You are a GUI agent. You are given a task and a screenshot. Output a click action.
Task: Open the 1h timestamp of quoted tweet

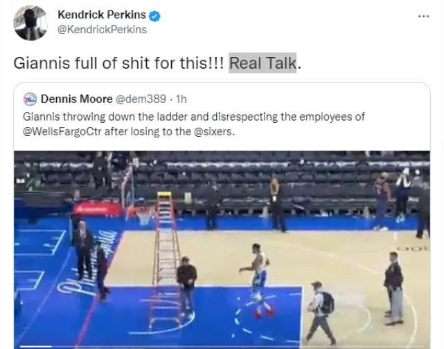point(181,99)
